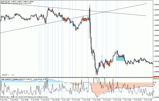
Task: Click price level 1.45365 on the axis
Action: tap(156, 51)
